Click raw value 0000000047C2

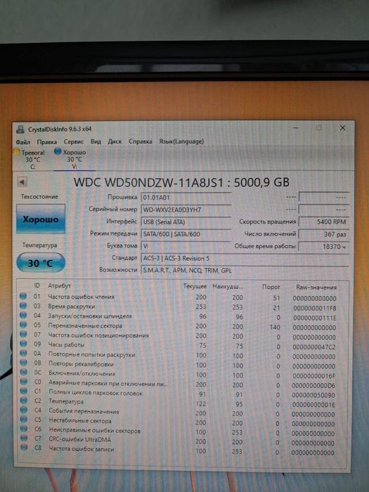pyautogui.click(x=314, y=347)
